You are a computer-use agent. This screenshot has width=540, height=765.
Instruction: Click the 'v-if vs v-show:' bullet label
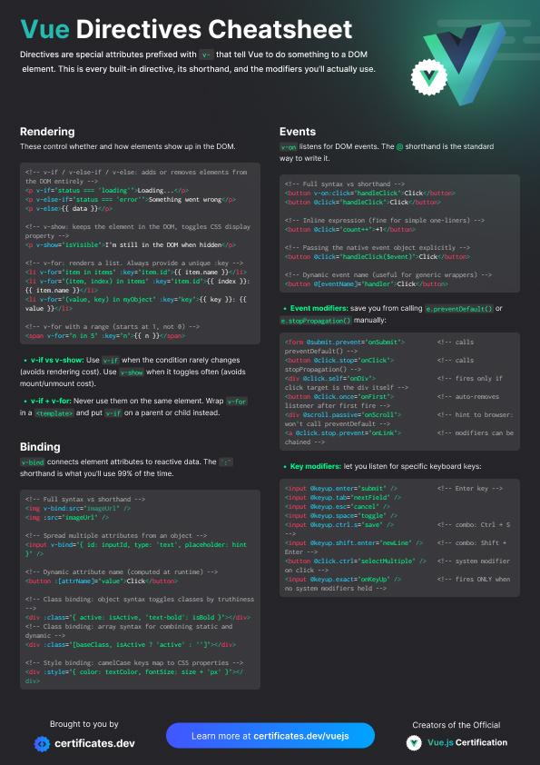(57, 360)
